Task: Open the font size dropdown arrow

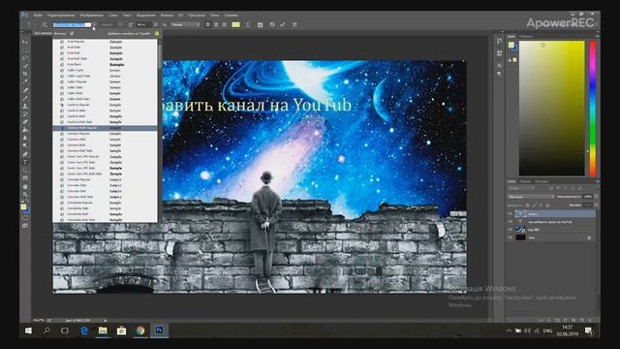Action: 156,24
